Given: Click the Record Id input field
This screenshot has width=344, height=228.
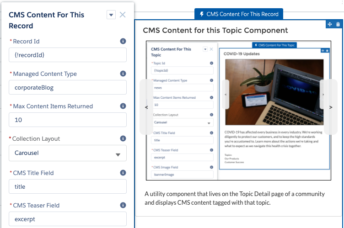Looking at the screenshot, I should point(68,55).
